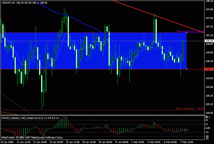This screenshot has height=144, width=214.
Task: Click the '30 Jan 00:00' time label
Action: [105, 142]
